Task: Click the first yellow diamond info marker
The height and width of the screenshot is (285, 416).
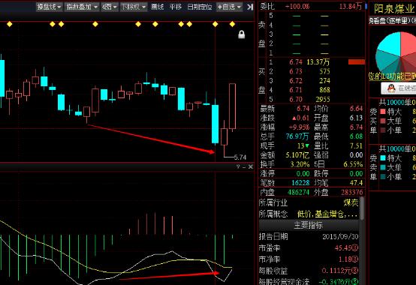Action: tap(10, 24)
